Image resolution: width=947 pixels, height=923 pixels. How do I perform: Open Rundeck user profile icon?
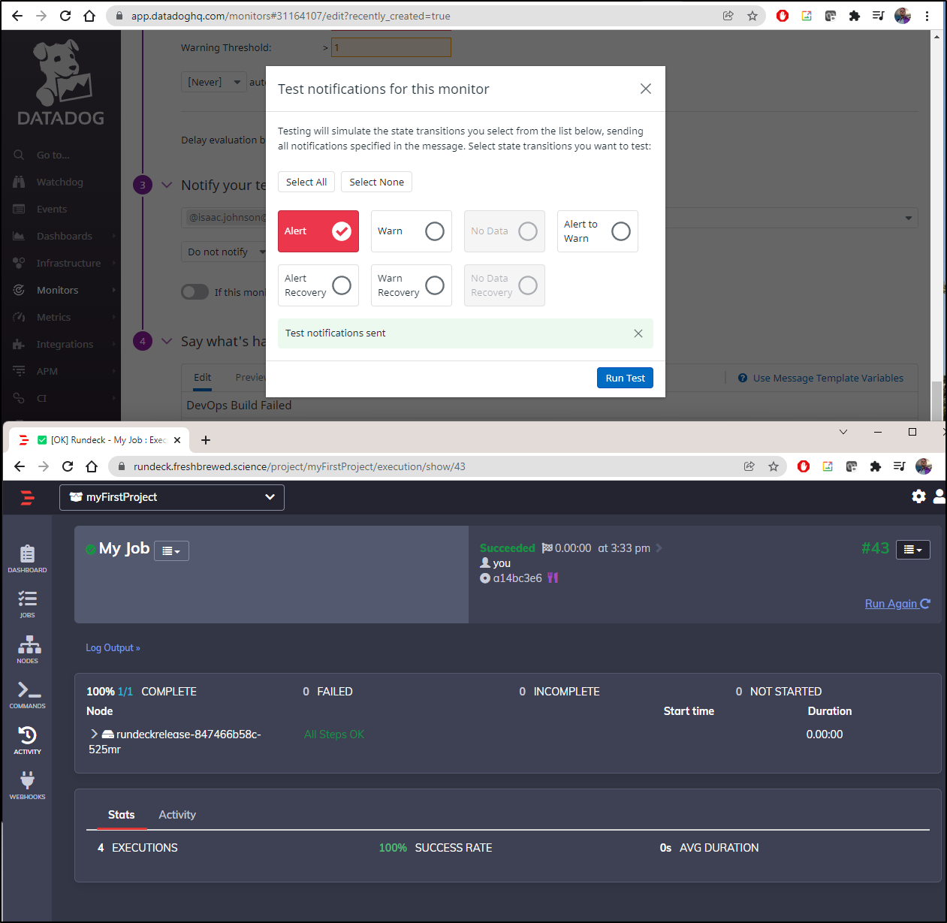pyautogui.click(x=939, y=496)
